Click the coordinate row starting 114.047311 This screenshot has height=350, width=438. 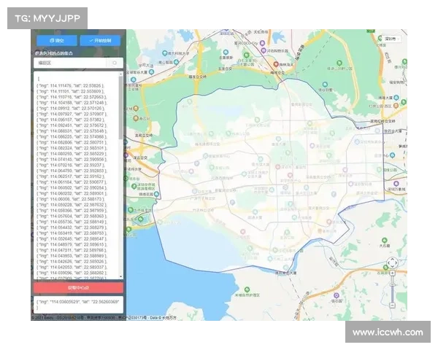[72, 250]
